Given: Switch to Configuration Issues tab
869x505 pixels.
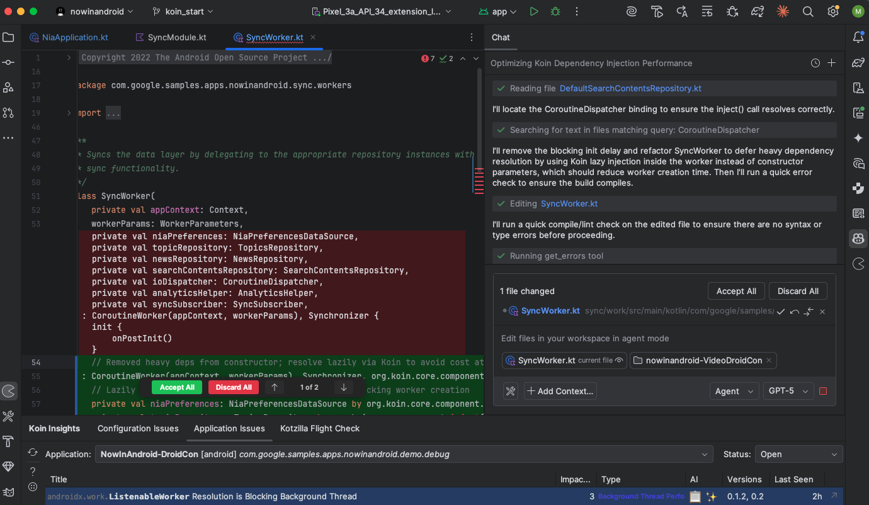Looking at the screenshot, I should 138,428.
